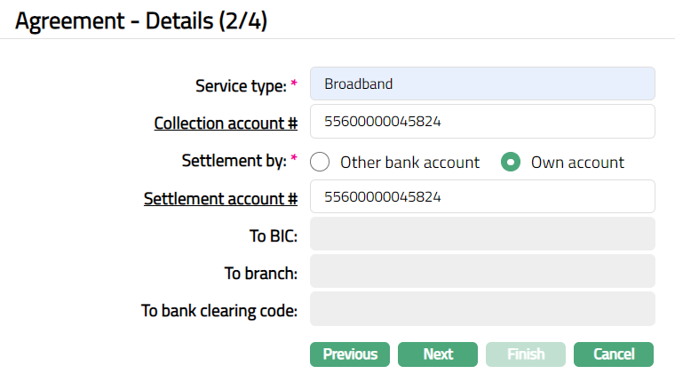Screen dimensions: 675x382
Task: Click the Service type field showing Broadband
Action: tap(482, 84)
